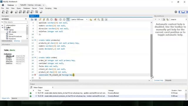This screenshot has height=106, width=188.
Task: Save the script with the floppy icon
Action: click(36, 19)
